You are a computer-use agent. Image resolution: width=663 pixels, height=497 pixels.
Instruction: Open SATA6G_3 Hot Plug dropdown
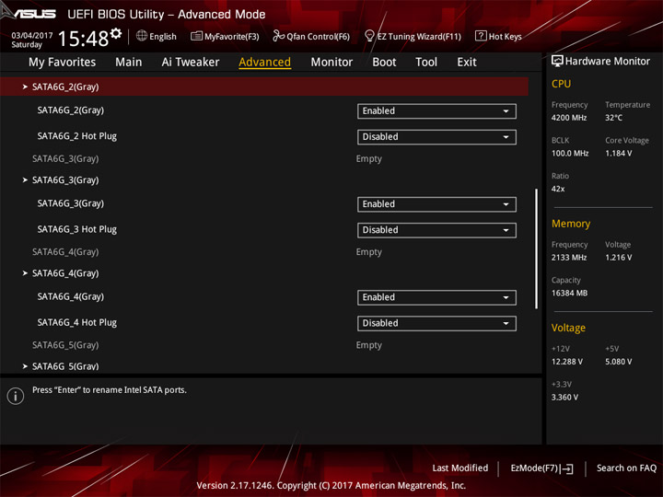pyautogui.click(x=436, y=230)
